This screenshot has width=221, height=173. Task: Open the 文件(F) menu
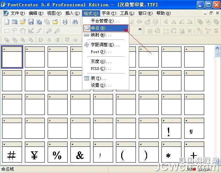click(x=18, y=13)
